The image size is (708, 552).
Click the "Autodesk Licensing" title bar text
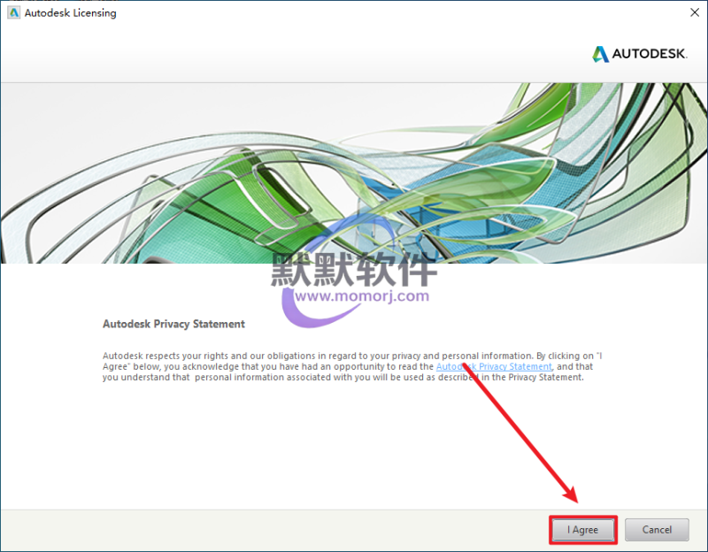(70, 13)
